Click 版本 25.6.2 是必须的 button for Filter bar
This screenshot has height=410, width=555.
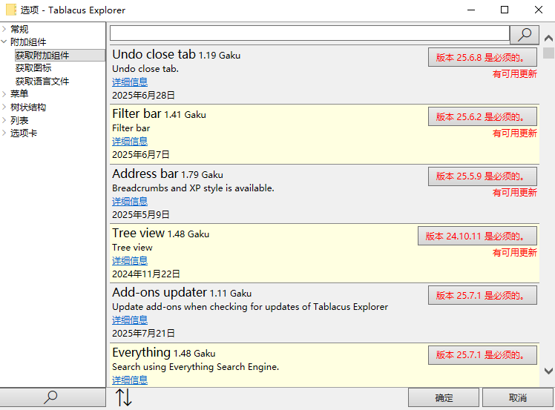pos(482,116)
